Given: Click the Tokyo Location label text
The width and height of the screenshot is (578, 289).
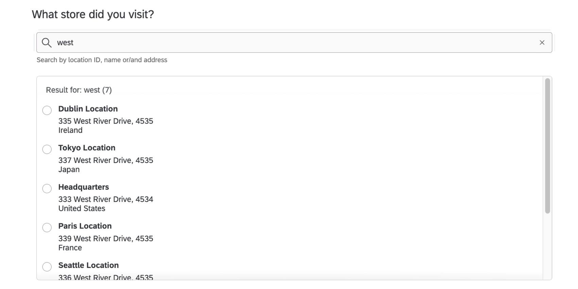Looking at the screenshot, I should (x=87, y=148).
